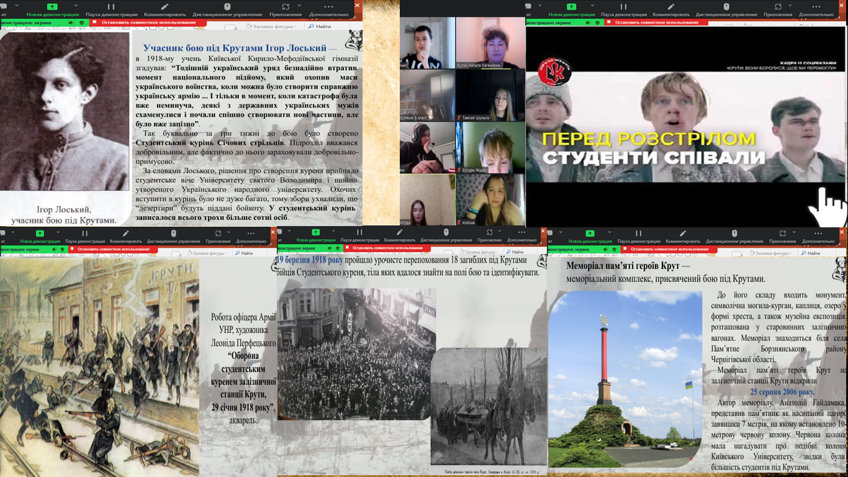Click Дистанционное управление icon above Крути painting
The image size is (848, 477).
[174, 233]
